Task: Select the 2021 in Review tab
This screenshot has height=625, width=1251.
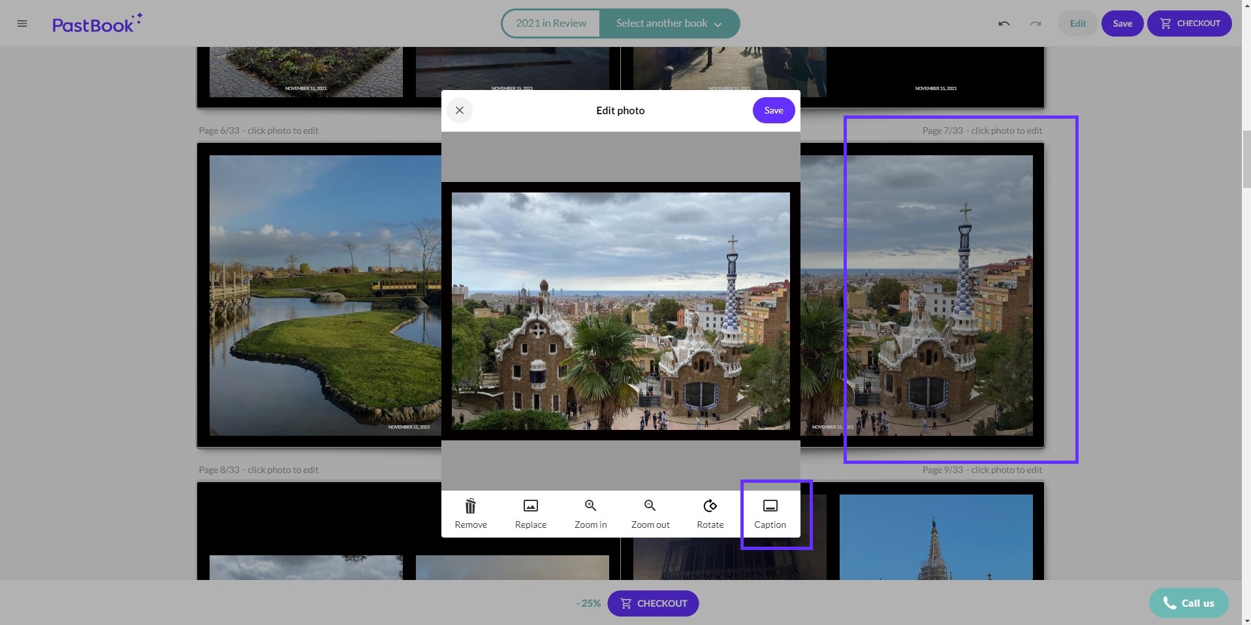Action: [x=551, y=23]
